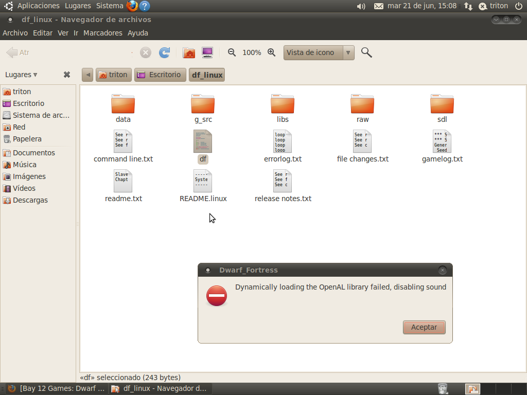527x395 pixels.
Task: Select the command line.txt file icon
Action: [x=123, y=141]
